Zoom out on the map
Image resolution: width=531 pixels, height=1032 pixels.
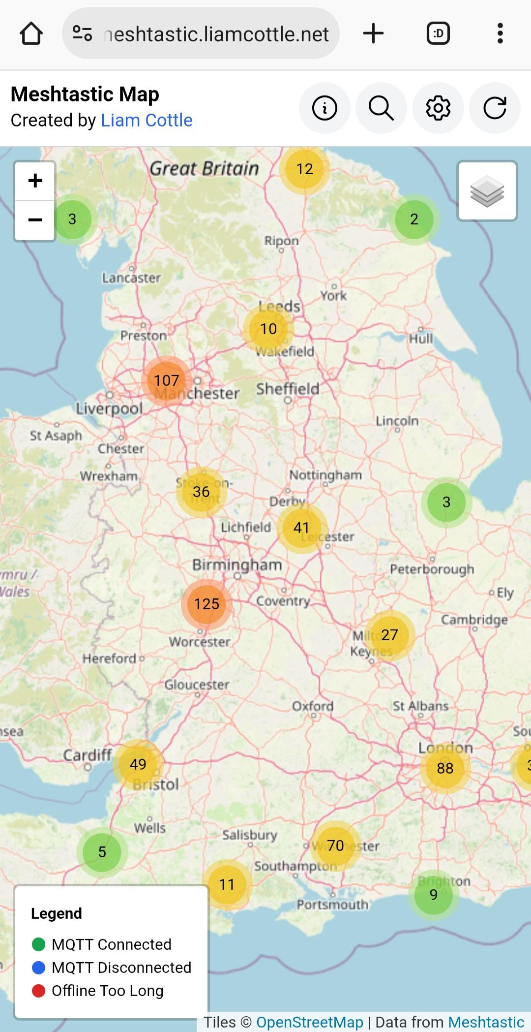35,220
